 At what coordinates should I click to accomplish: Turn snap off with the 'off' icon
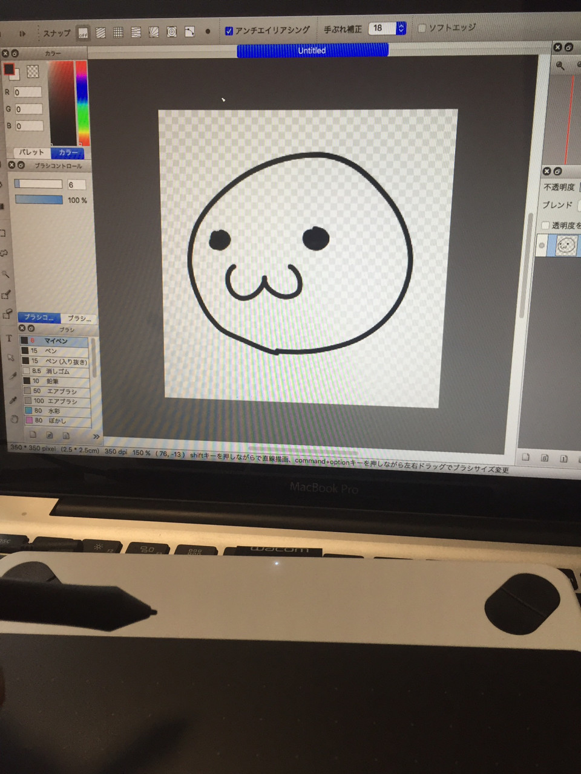[x=83, y=33]
